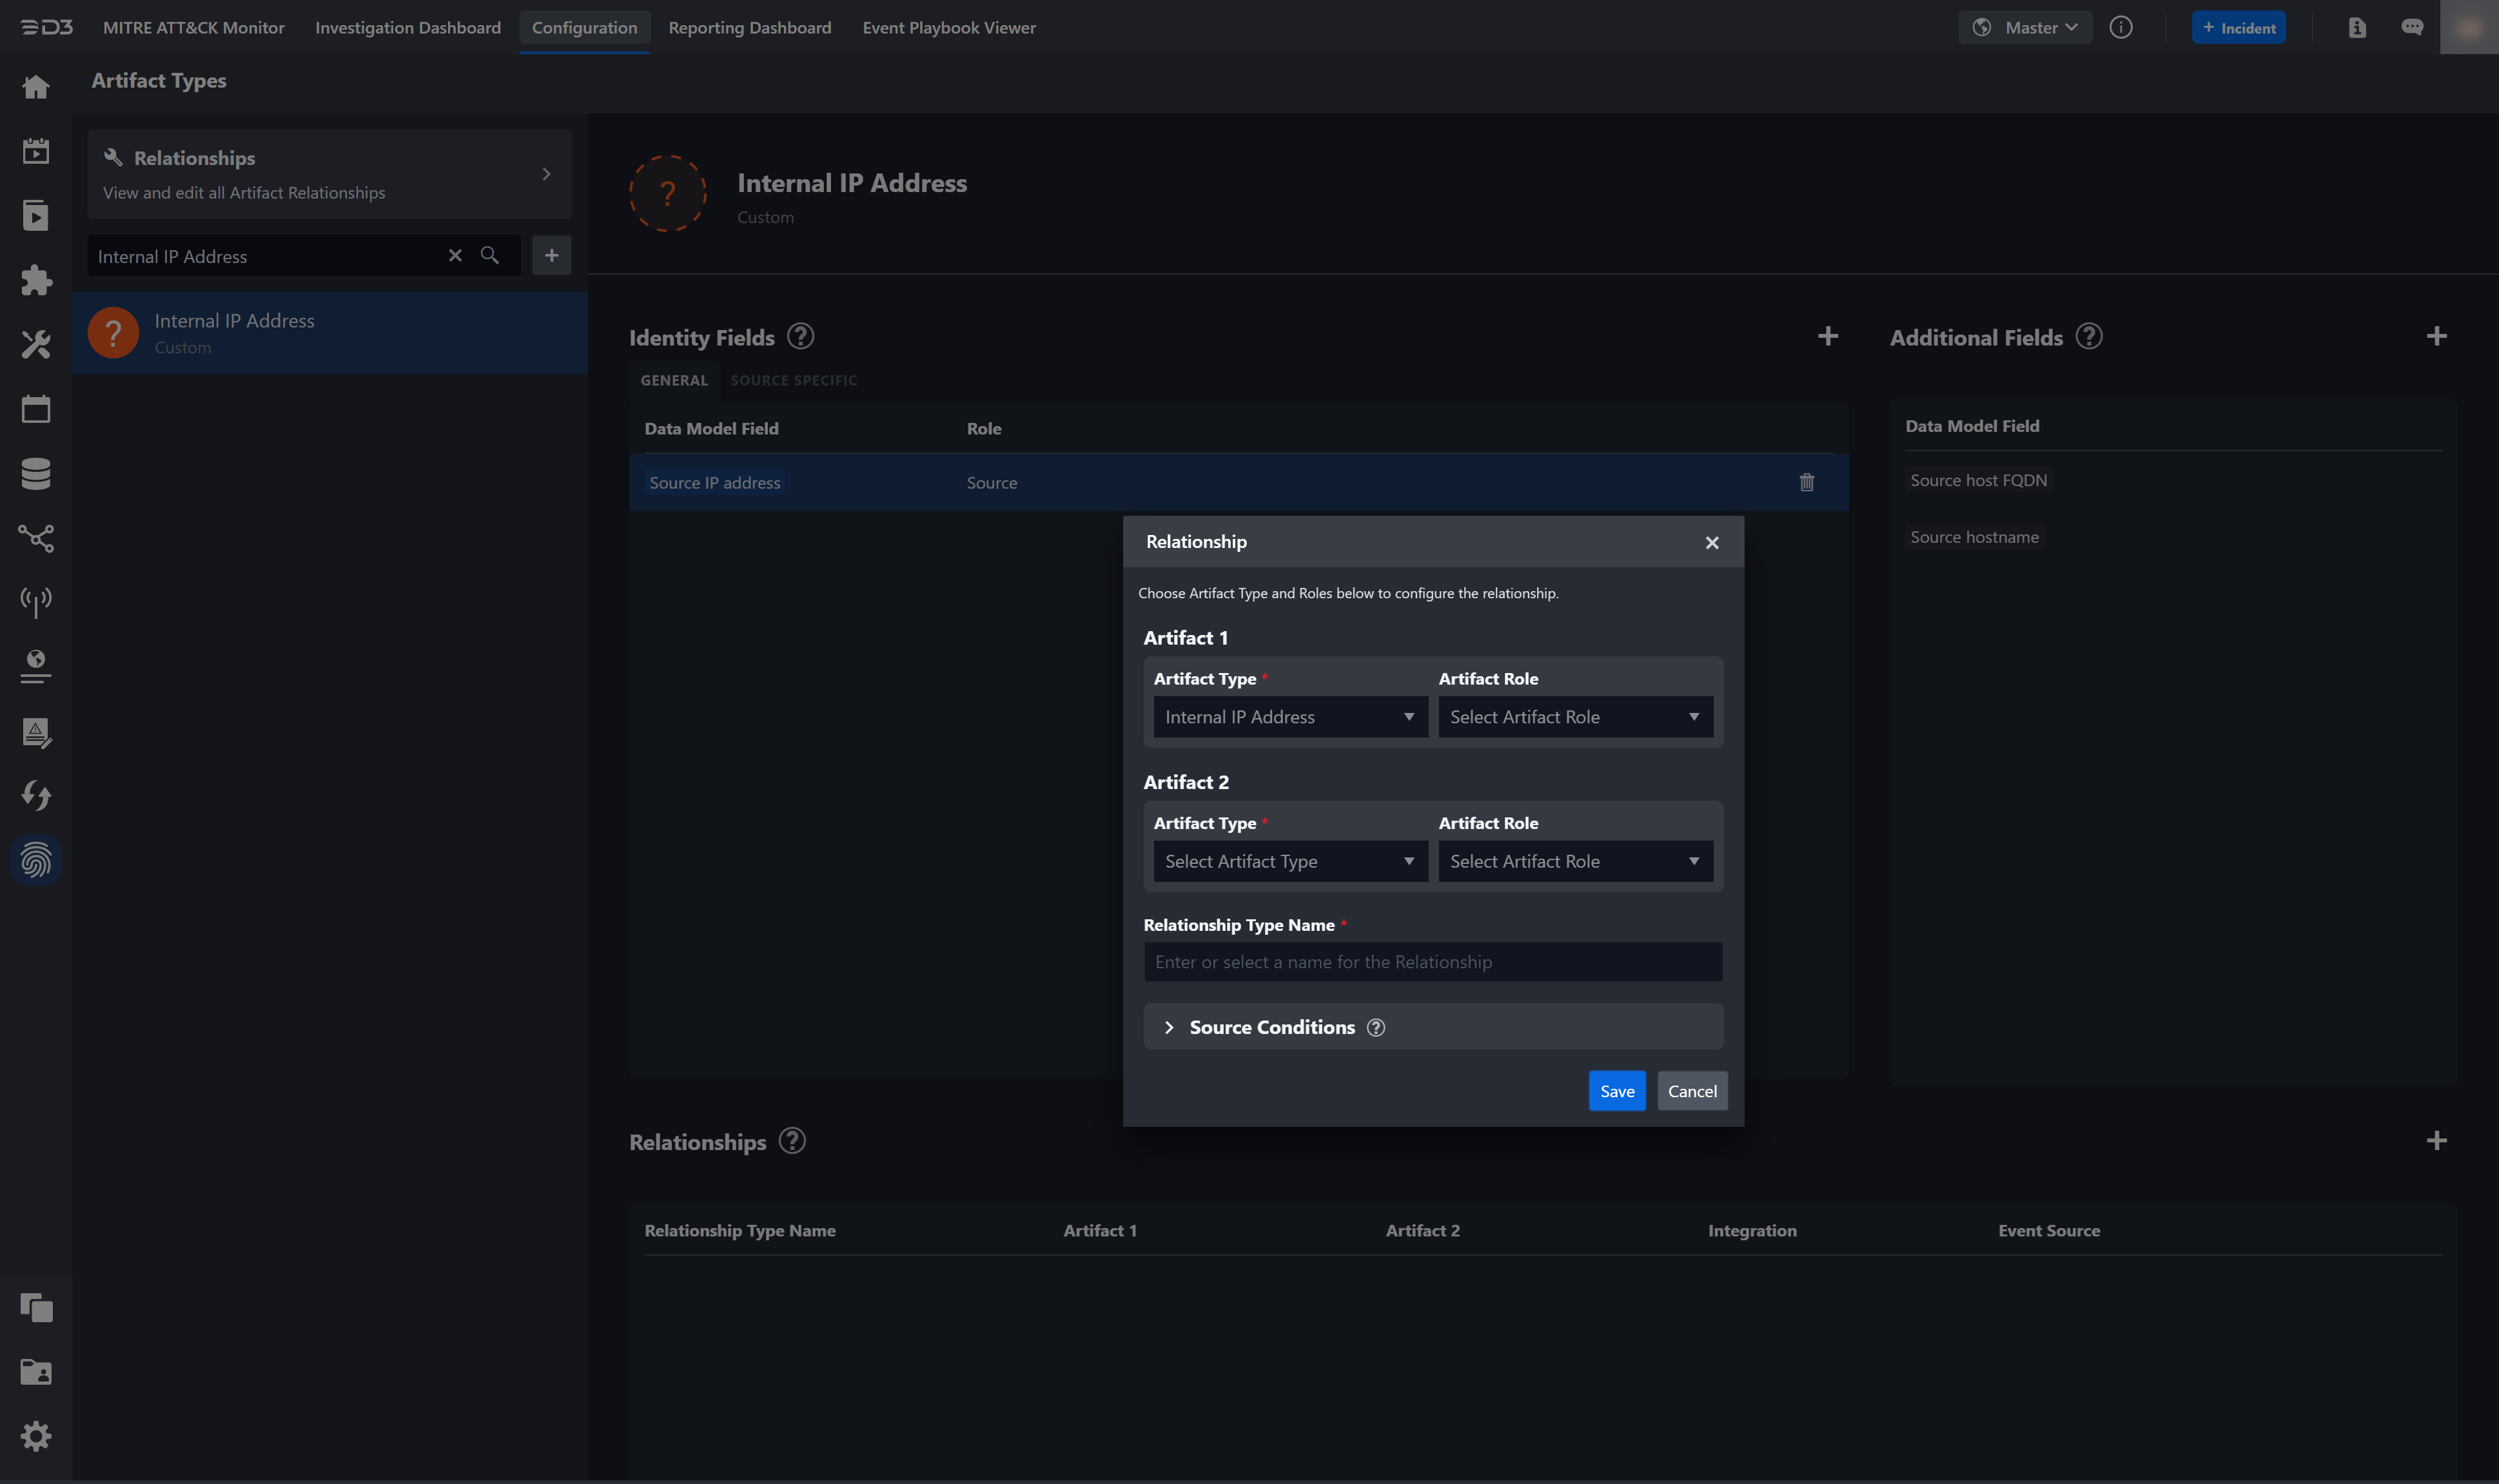Open the puzzle piece integrations icon
The width and height of the screenshot is (2499, 1484).
pyautogui.click(x=36, y=280)
